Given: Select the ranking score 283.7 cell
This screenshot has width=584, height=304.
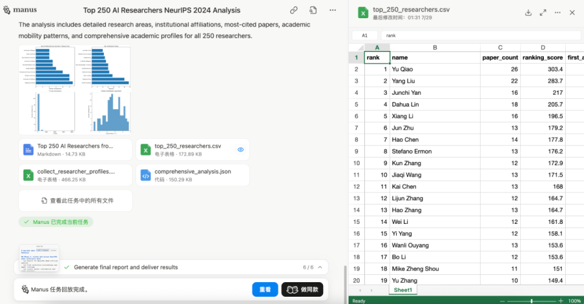Looking at the screenshot, I should (543, 81).
